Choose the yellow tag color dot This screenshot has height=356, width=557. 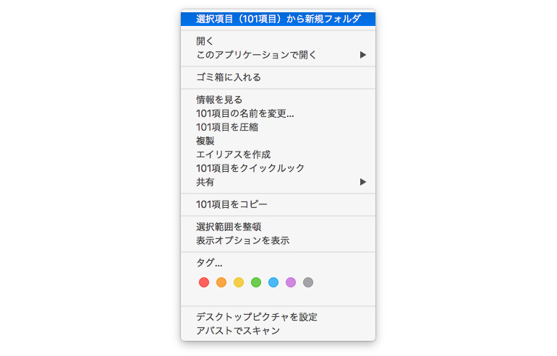239,282
